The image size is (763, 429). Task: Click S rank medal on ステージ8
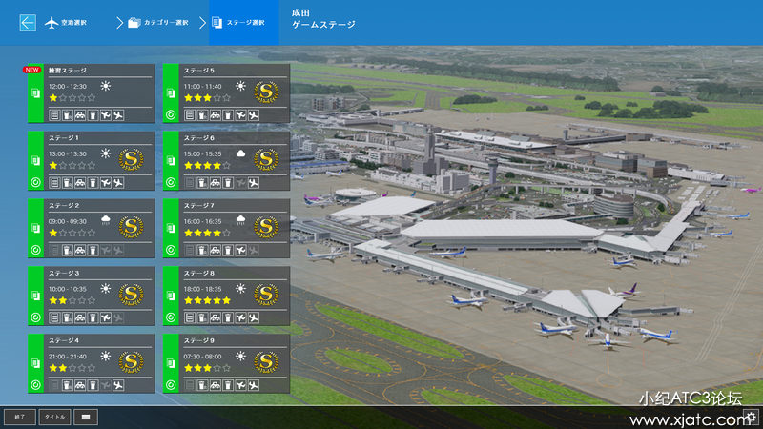[266, 295]
